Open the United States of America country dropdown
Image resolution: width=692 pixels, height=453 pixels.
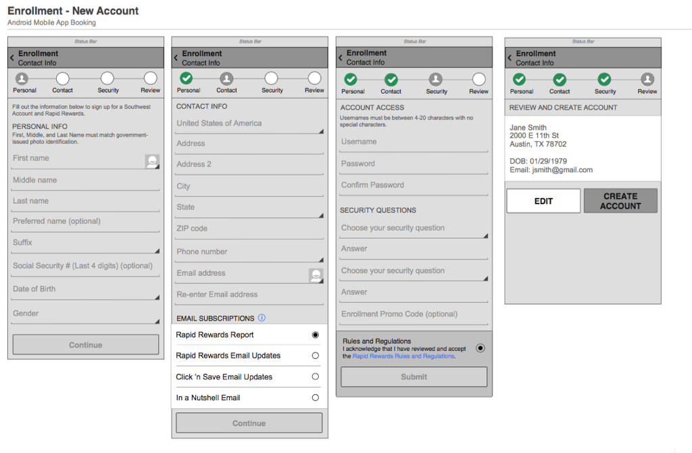[249, 124]
